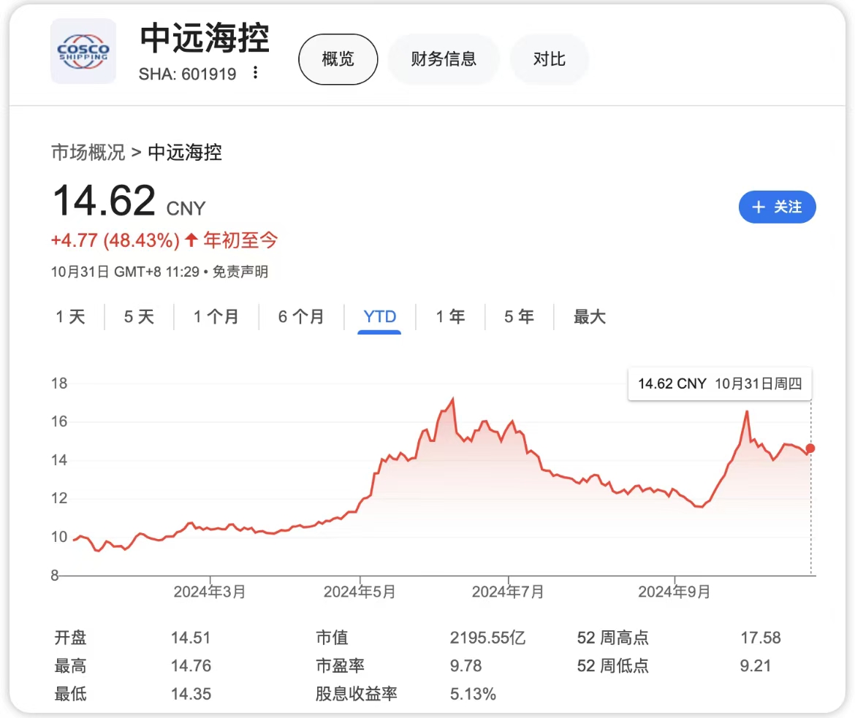This screenshot has width=855, height=718.
Task: Switch chart to 1 年
Action: (450, 316)
